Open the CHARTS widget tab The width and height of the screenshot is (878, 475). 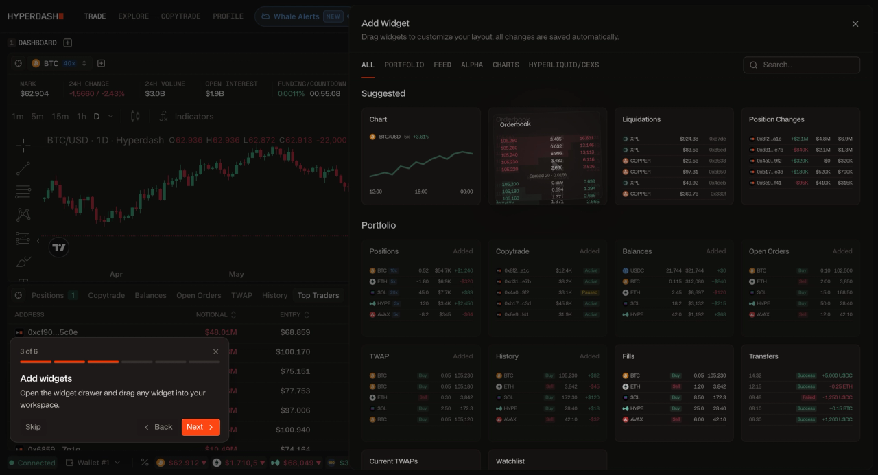point(506,65)
